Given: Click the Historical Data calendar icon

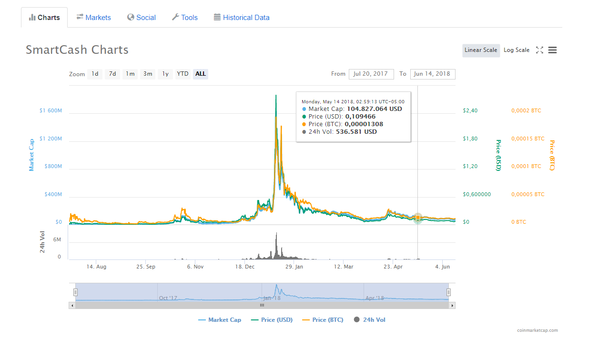Looking at the screenshot, I should click(217, 17).
